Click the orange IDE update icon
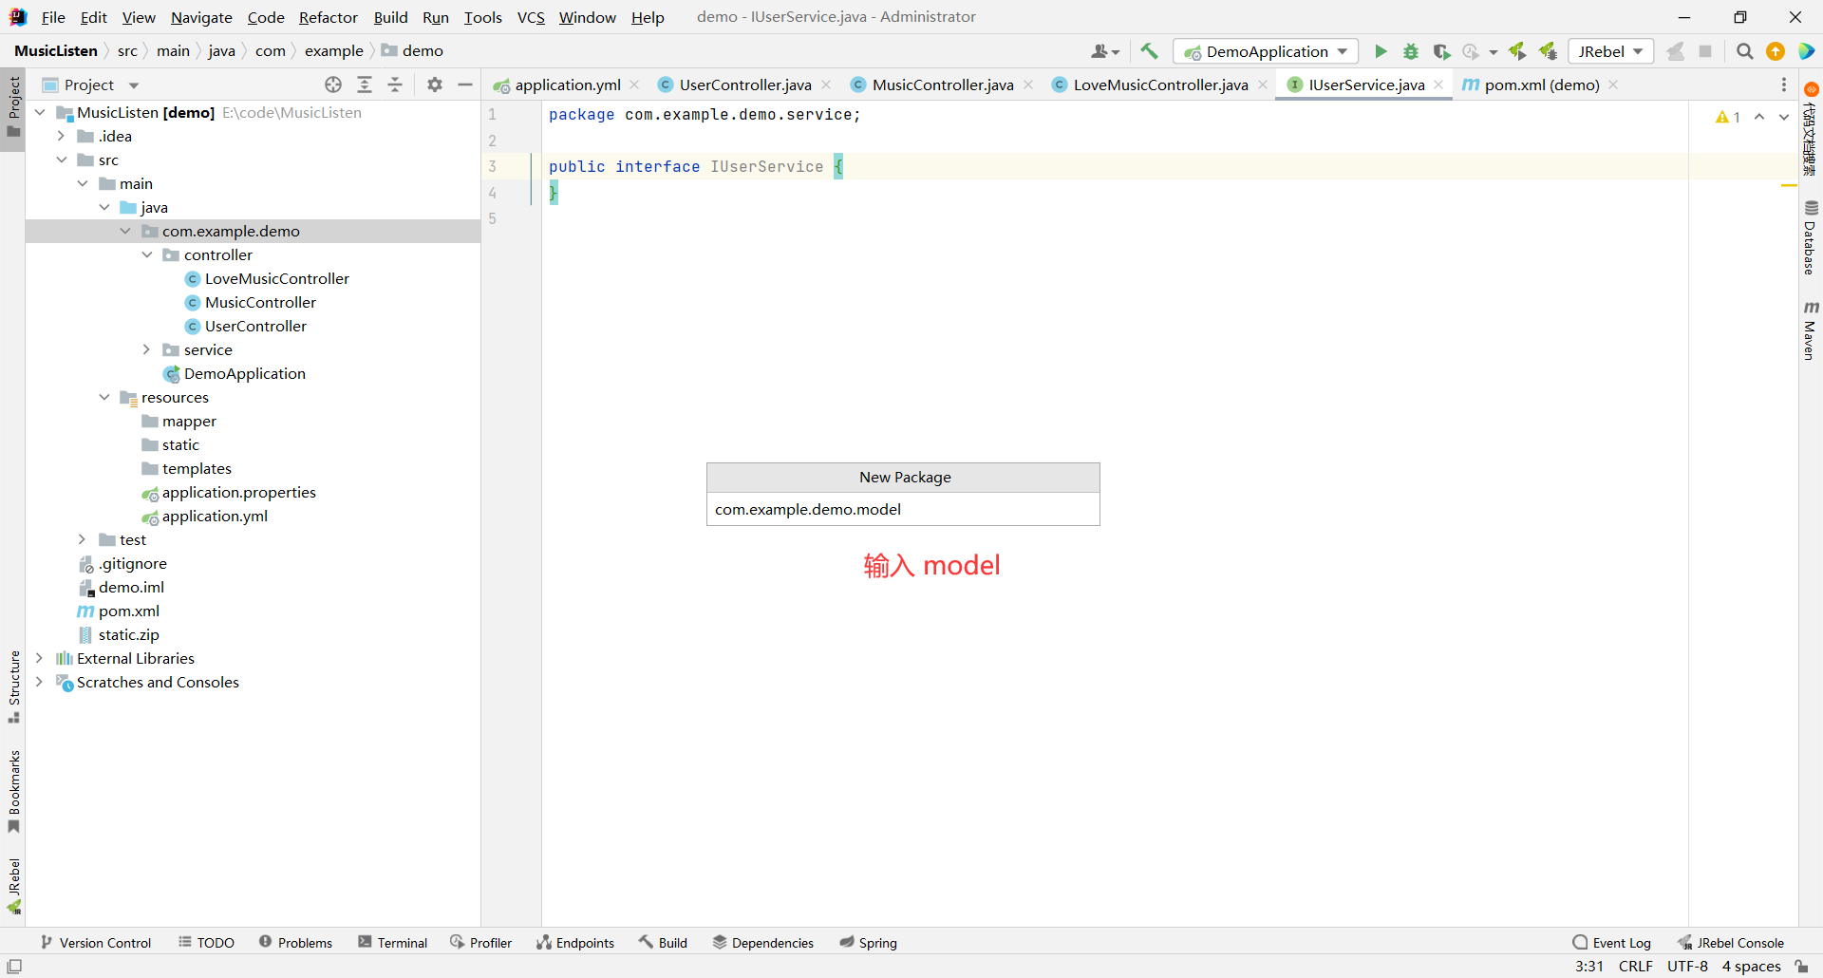Image resolution: width=1823 pixels, height=978 pixels. [1776, 51]
